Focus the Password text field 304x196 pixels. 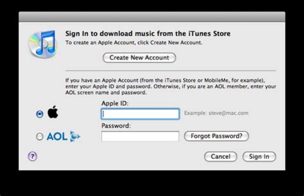(140, 136)
